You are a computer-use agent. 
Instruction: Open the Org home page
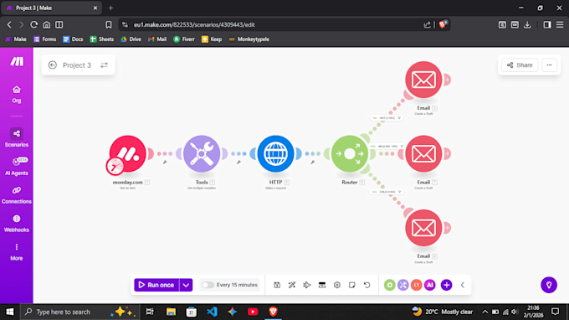coord(17,94)
